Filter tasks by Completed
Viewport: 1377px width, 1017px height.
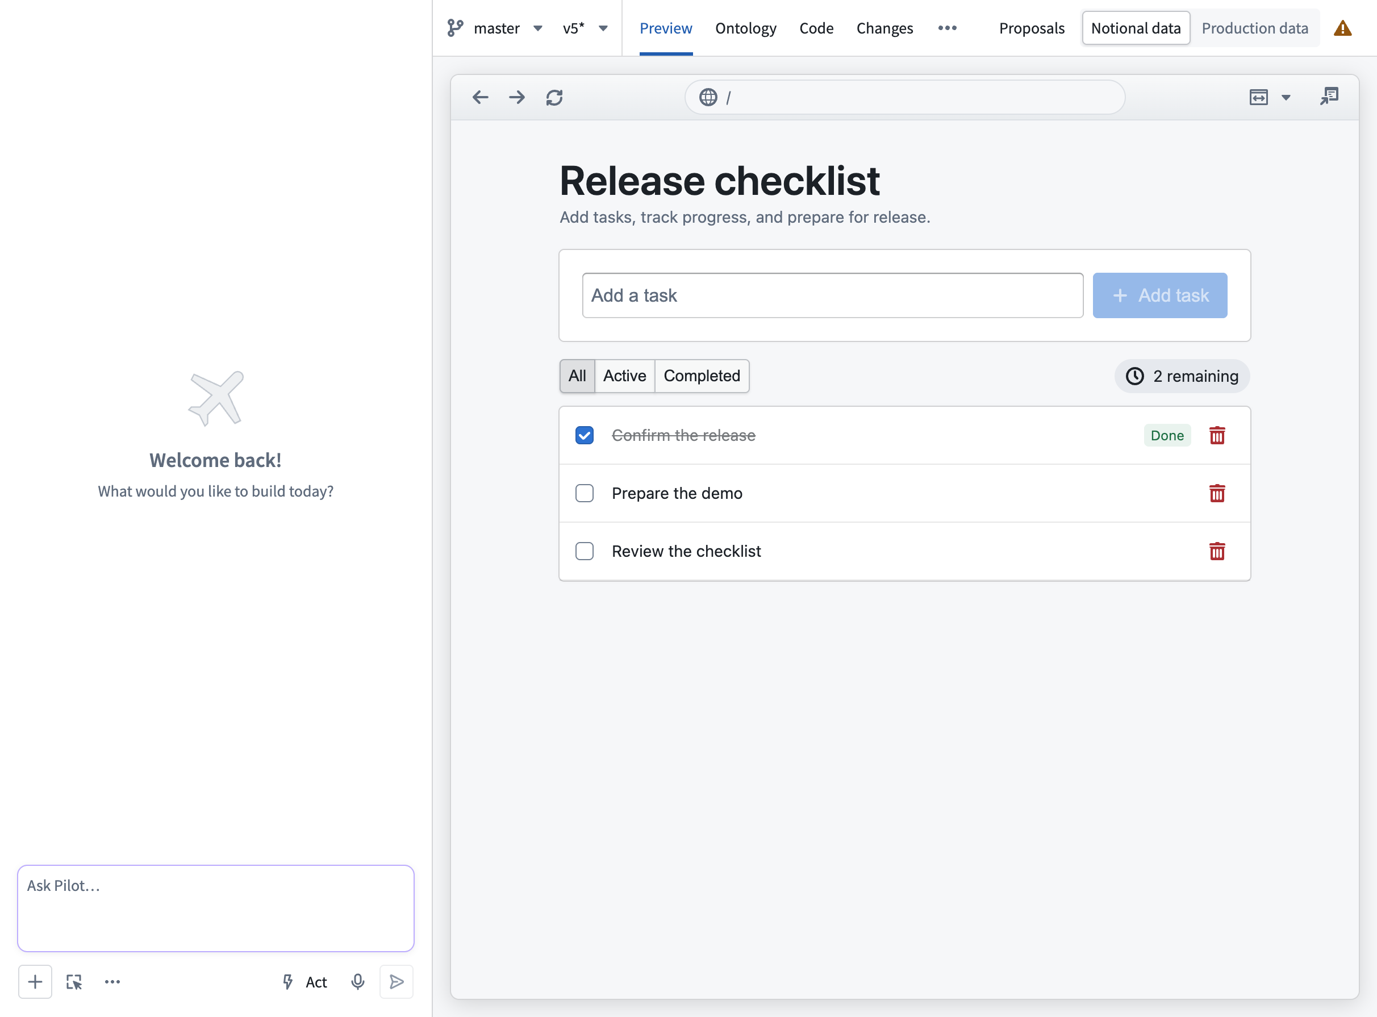coord(702,376)
